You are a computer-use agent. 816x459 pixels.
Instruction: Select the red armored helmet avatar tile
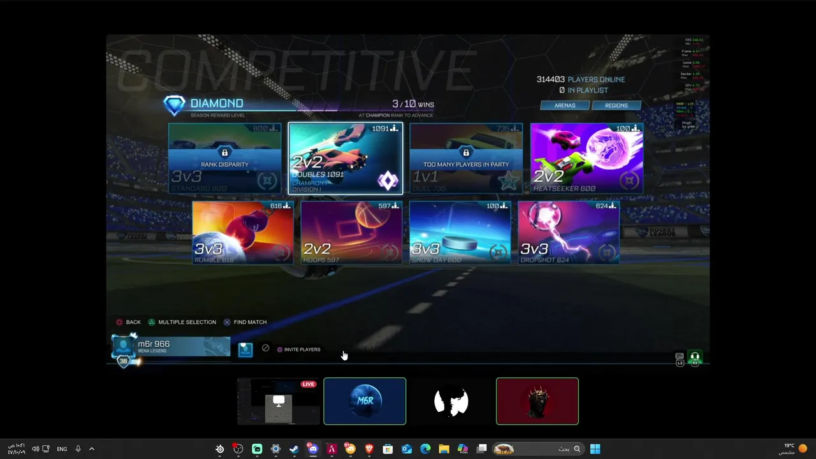click(537, 401)
